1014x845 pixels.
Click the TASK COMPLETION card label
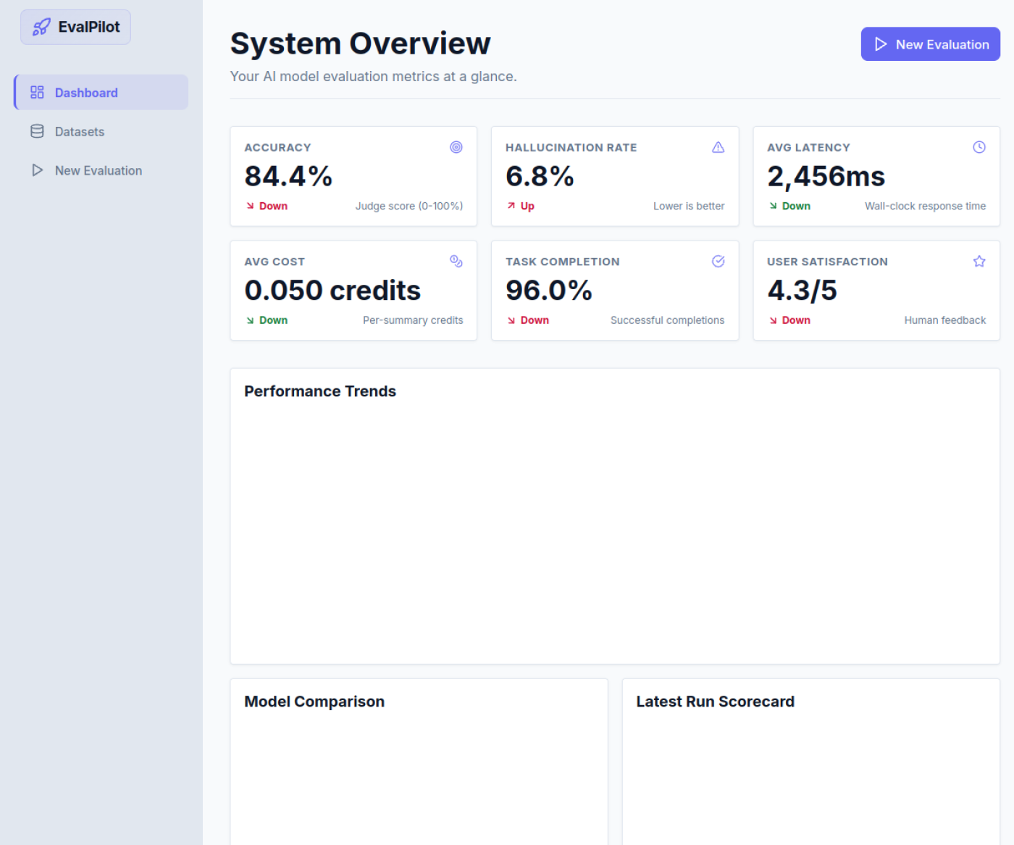pos(563,262)
